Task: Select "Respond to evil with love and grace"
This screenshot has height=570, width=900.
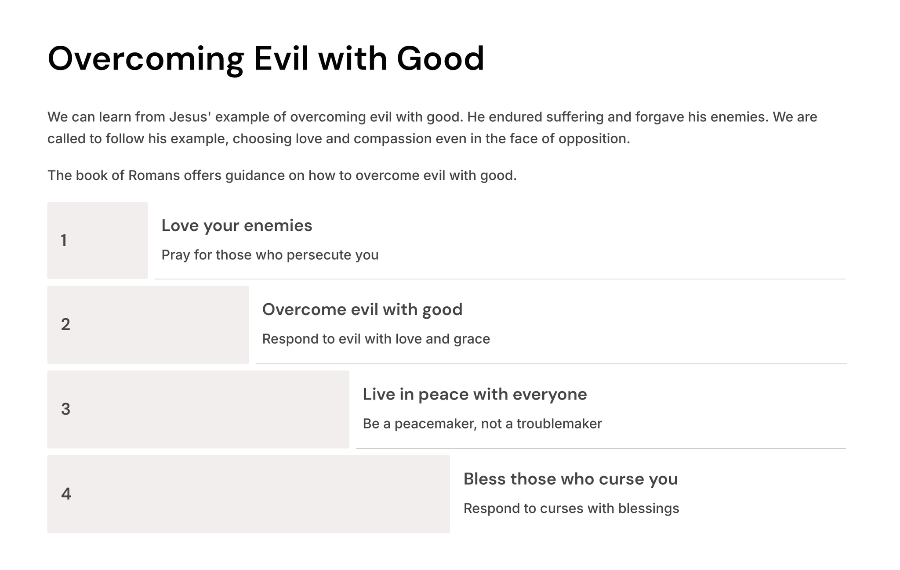Action: point(376,339)
